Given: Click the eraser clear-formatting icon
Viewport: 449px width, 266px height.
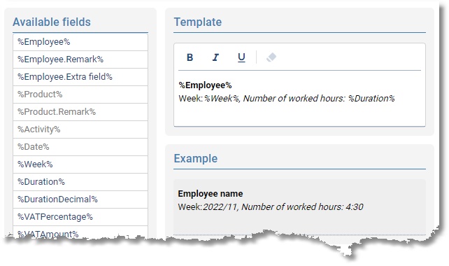Looking at the screenshot, I should pos(271,57).
